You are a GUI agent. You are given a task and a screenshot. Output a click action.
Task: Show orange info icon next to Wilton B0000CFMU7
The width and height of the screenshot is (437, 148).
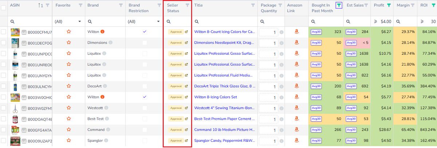pos(102,32)
